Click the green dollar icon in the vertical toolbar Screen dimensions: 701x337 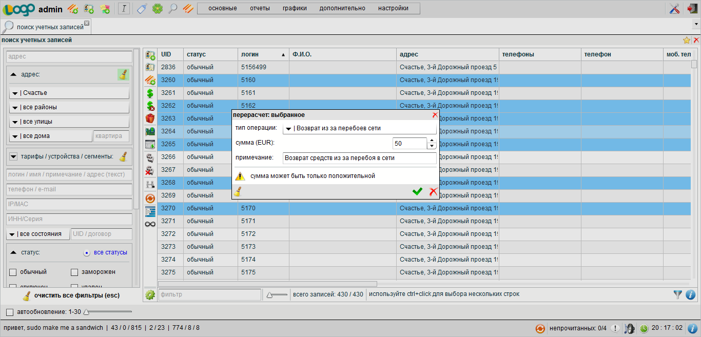(x=150, y=93)
